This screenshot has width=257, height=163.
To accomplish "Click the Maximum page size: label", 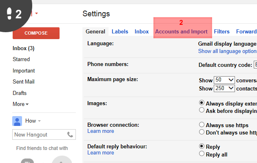I will [113, 79].
